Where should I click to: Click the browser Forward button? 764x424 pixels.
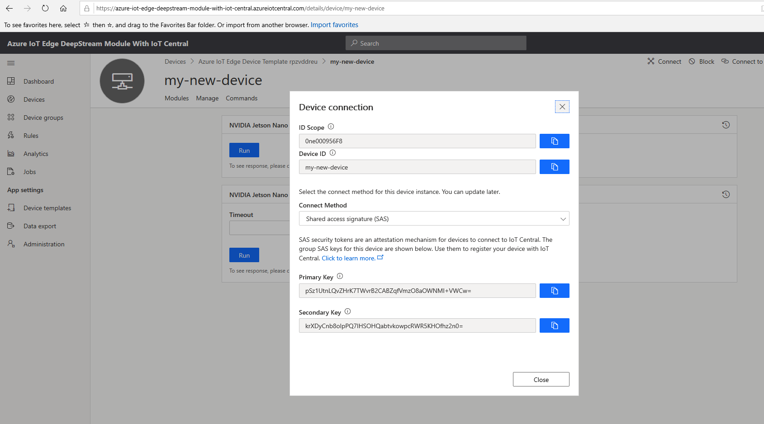coord(27,8)
